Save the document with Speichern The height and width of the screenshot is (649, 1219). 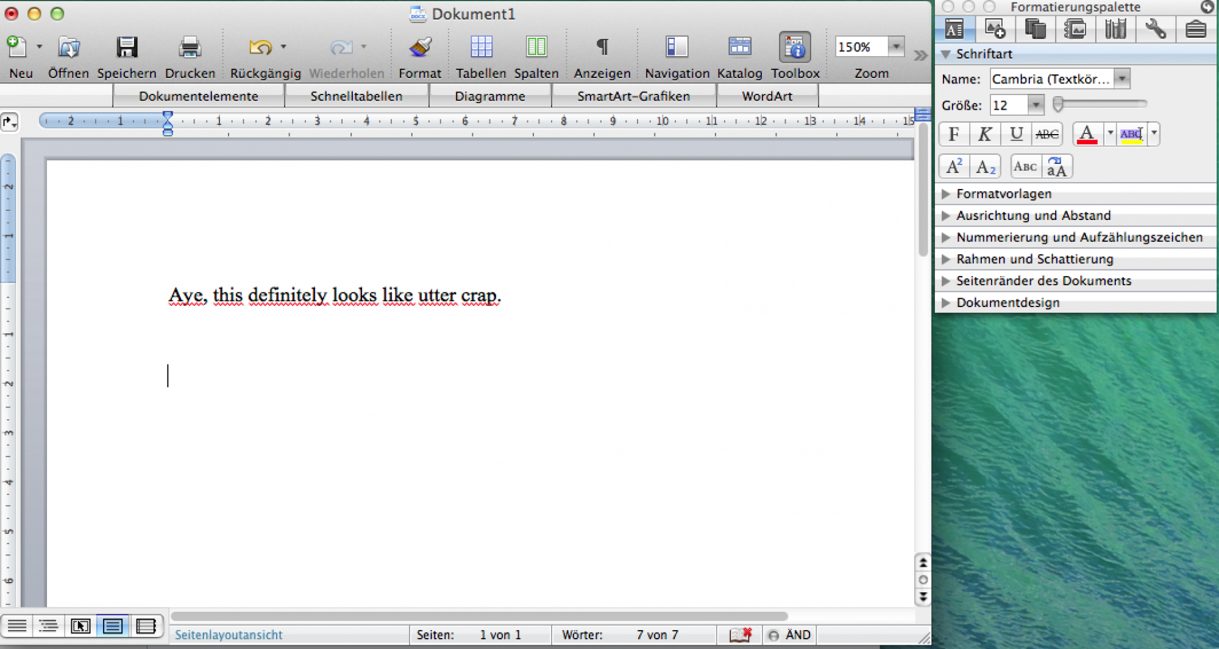pos(127,47)
